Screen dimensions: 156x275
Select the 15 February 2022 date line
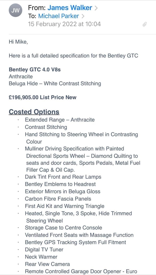click(64, 24)
